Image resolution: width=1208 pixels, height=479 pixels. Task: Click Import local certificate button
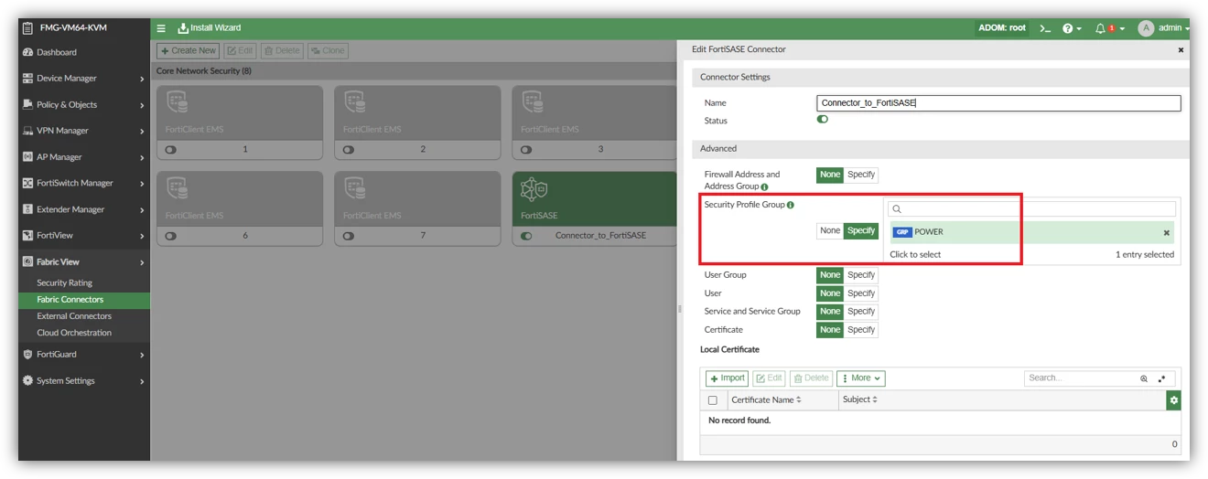(727, 378)
